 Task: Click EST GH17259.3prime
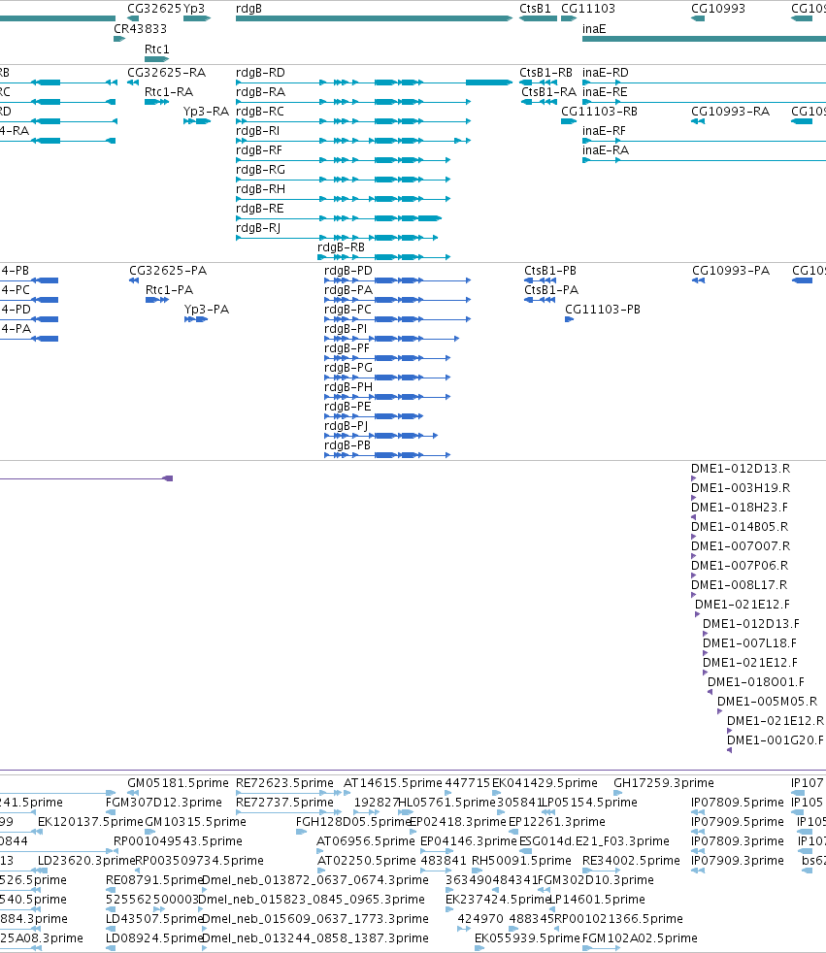(664, 783)
